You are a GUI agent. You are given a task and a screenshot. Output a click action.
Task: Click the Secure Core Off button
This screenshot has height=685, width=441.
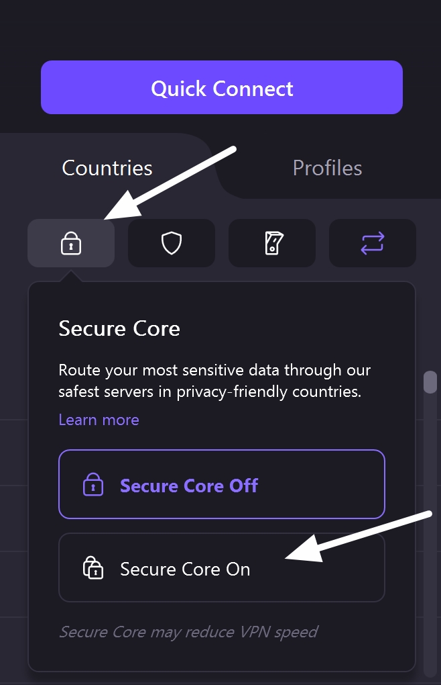pos(222,484)
